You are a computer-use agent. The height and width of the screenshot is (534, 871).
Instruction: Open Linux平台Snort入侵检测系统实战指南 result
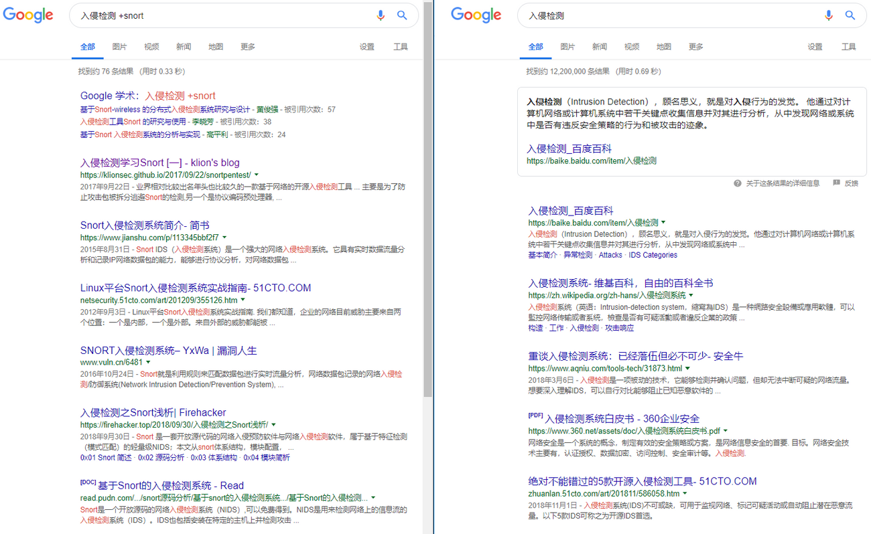tap(196, 288)
